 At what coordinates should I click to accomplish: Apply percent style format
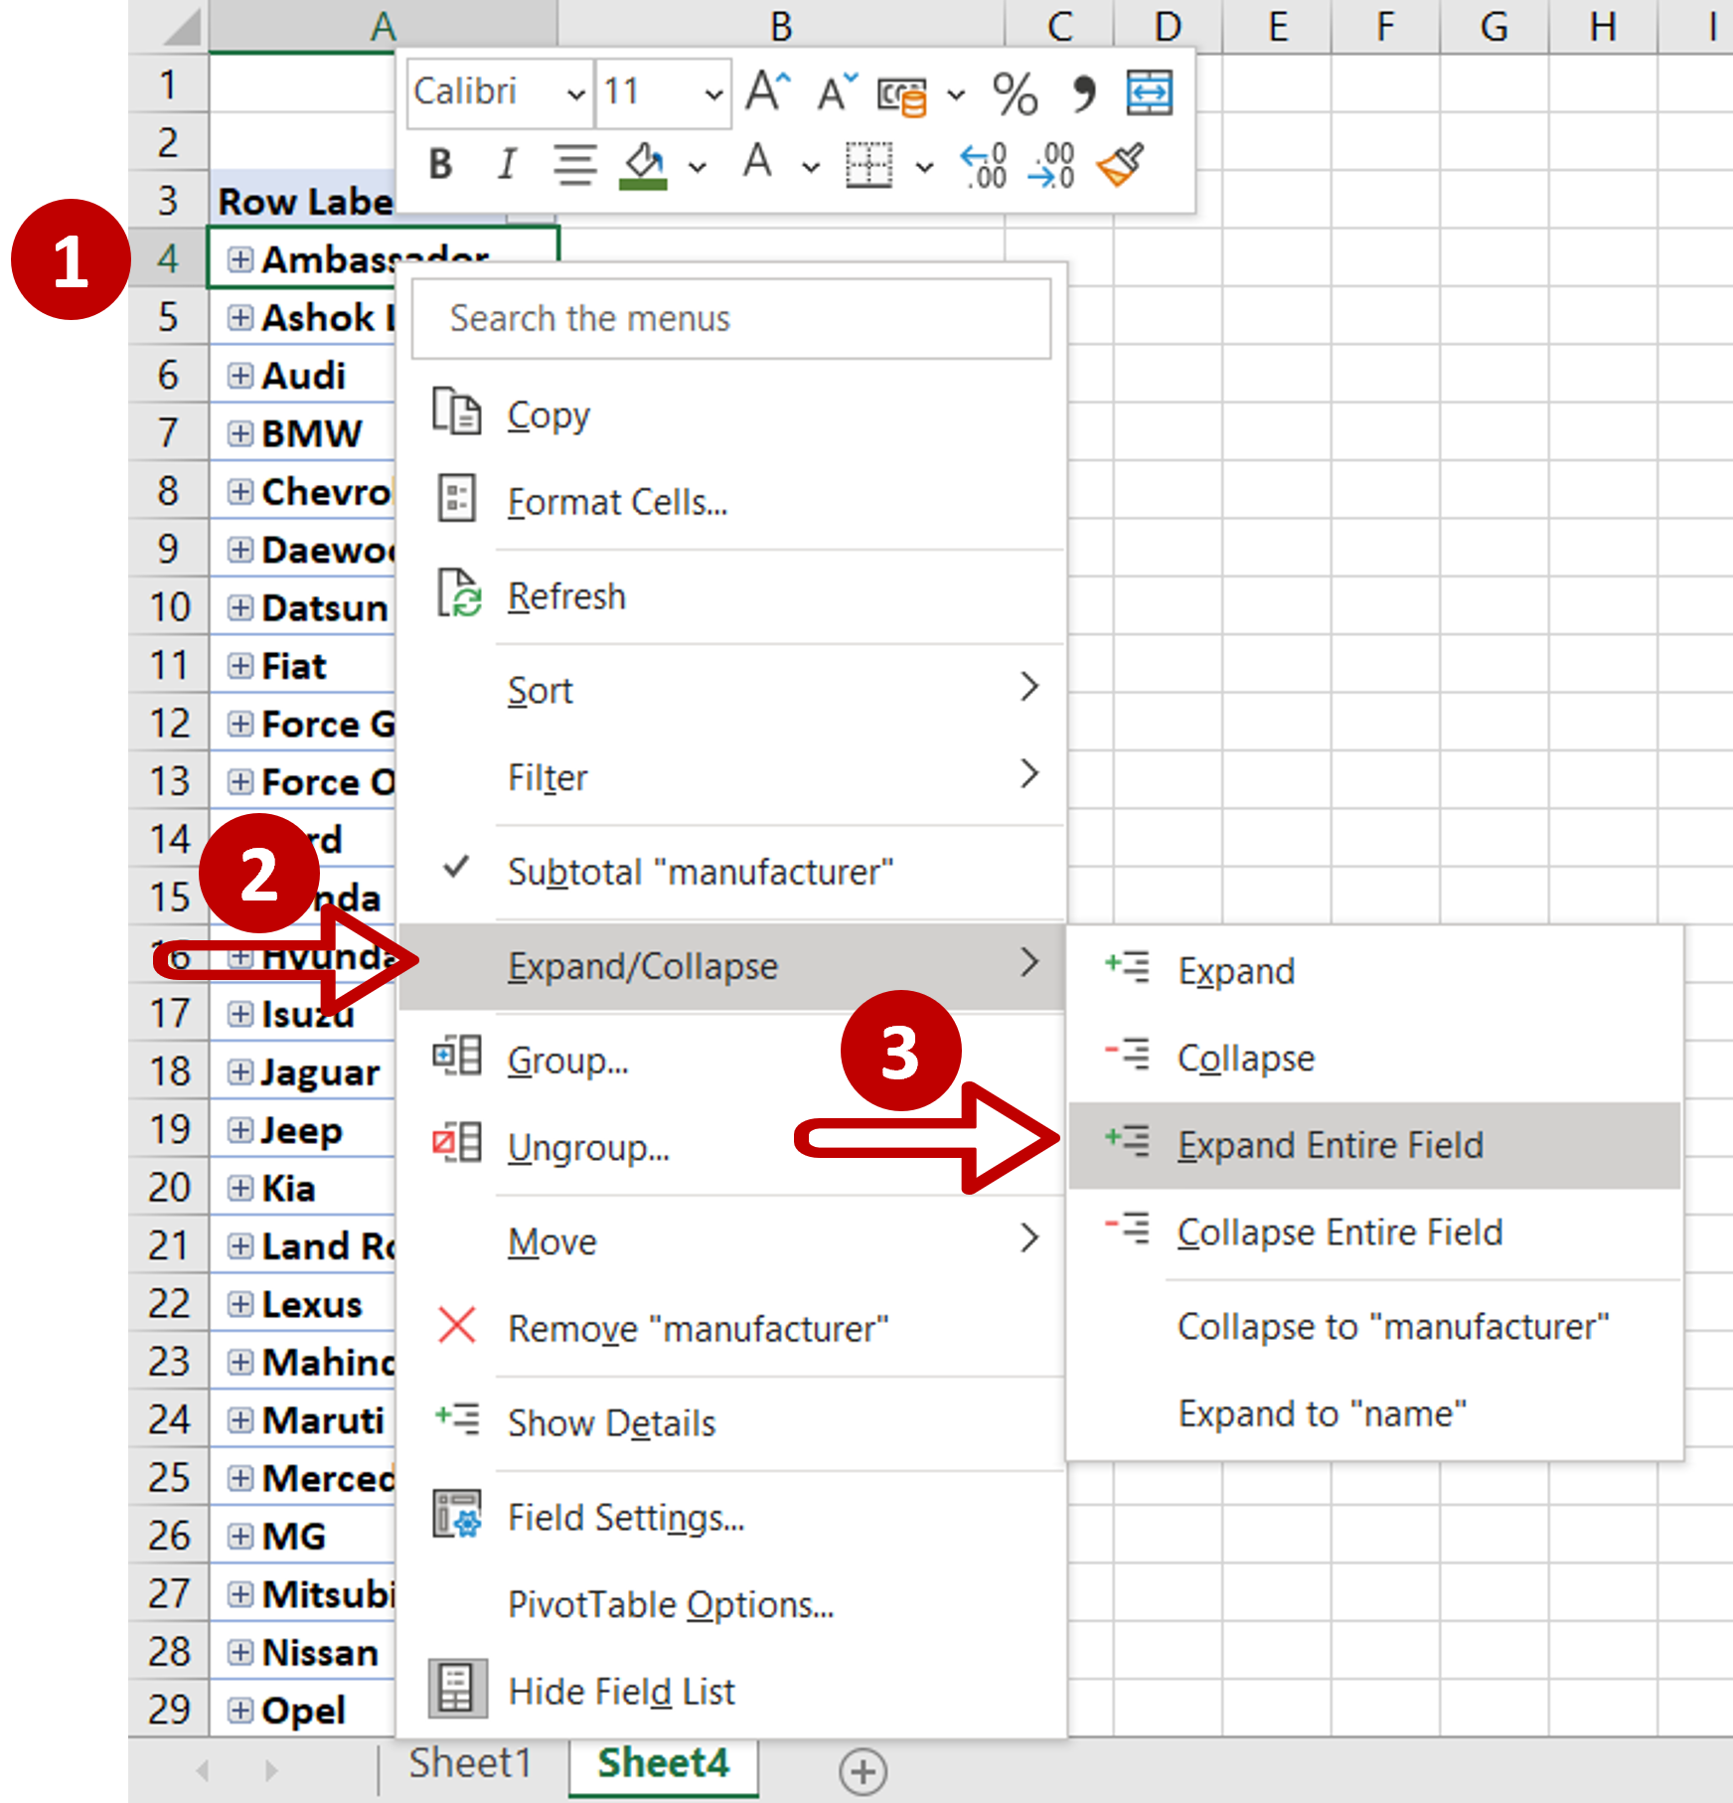tap(1015, 94)
